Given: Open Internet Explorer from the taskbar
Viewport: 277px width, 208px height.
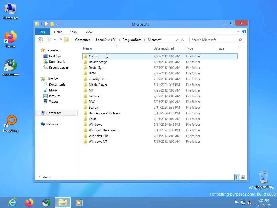Looking at the screenshot, I should (x=12, y=203).
